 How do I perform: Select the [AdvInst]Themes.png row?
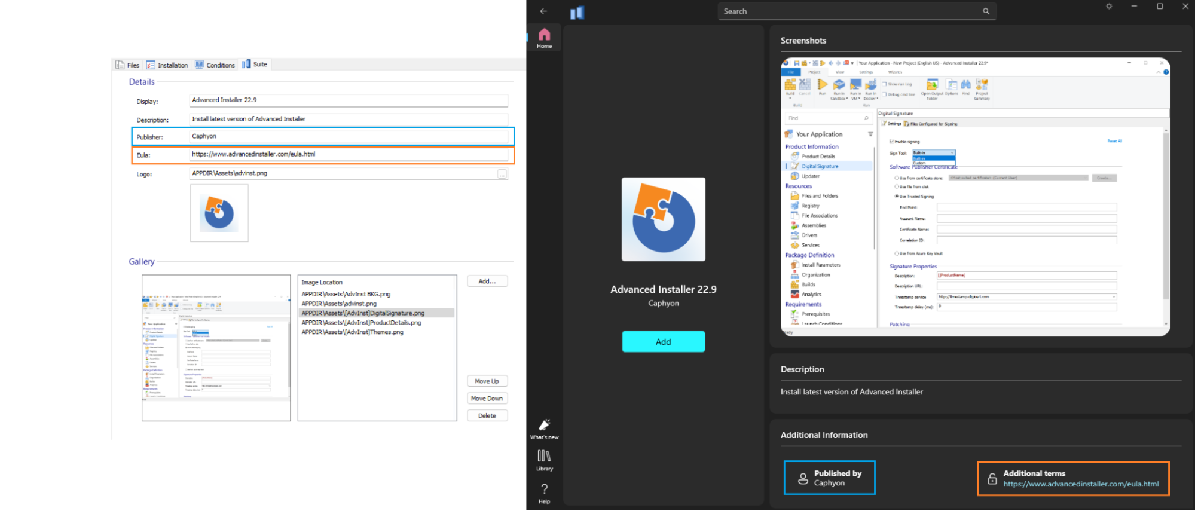point(376,332)
